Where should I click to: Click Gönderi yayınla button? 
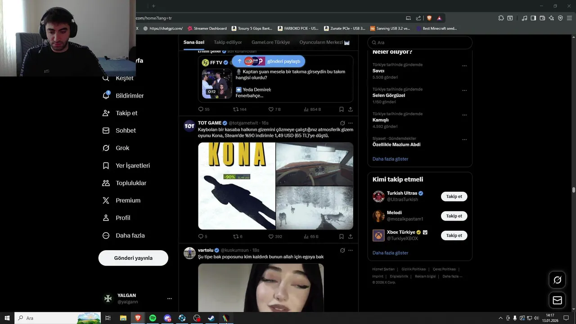[x=133, y=258]
